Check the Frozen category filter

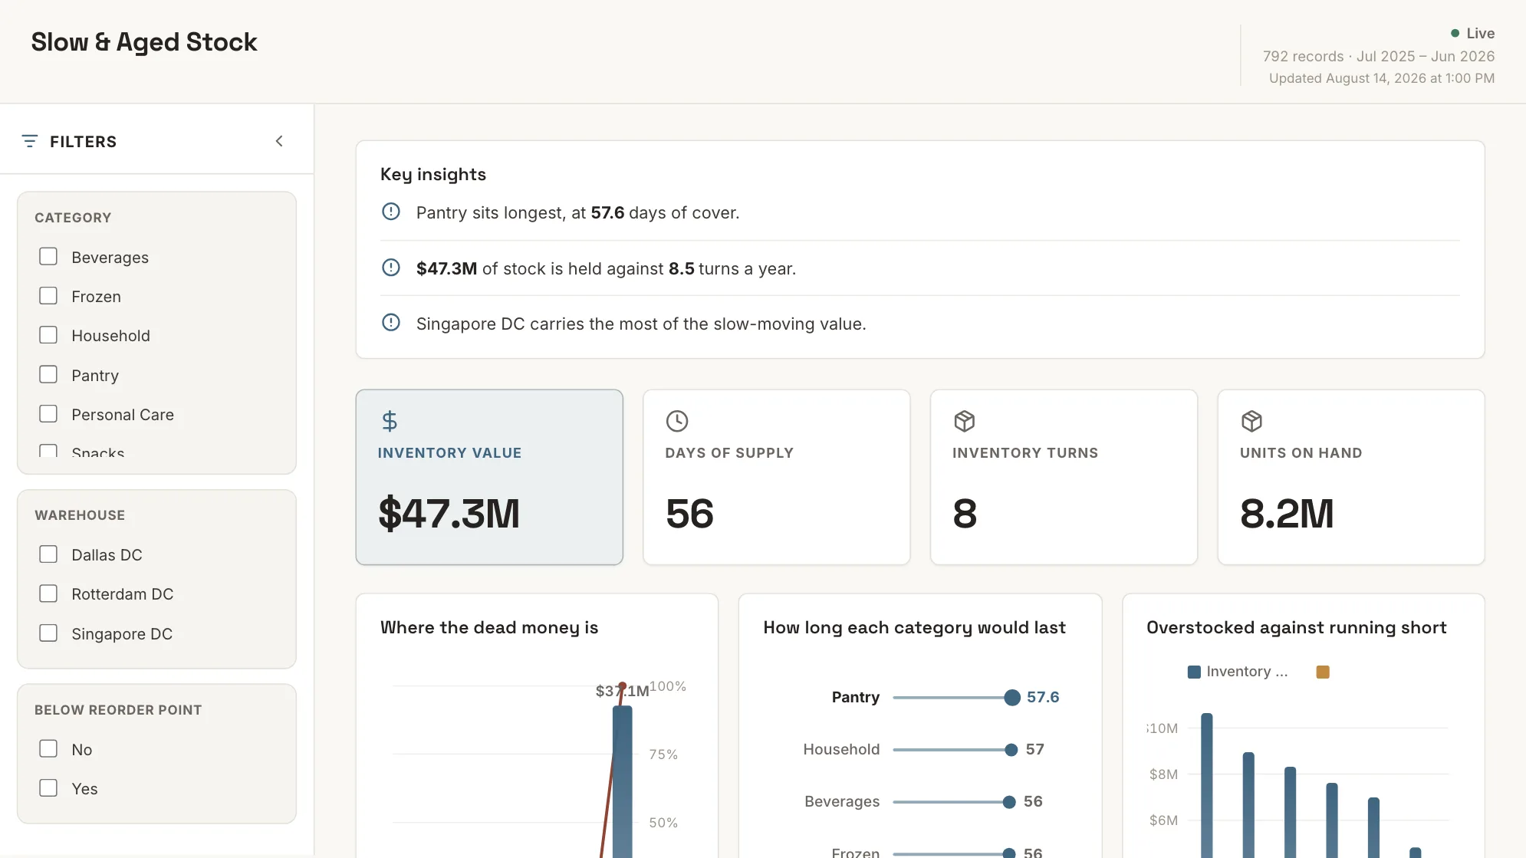click(x=48, y=295)
